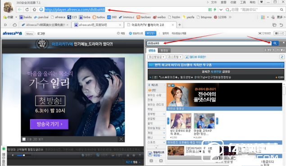Viewport: 286px width, 166px height.
Task: Reload the page with the refresh icon
Action: (x=27, y=9)
